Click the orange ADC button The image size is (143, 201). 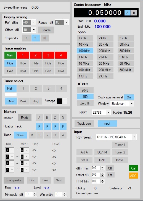click(134, 176)
